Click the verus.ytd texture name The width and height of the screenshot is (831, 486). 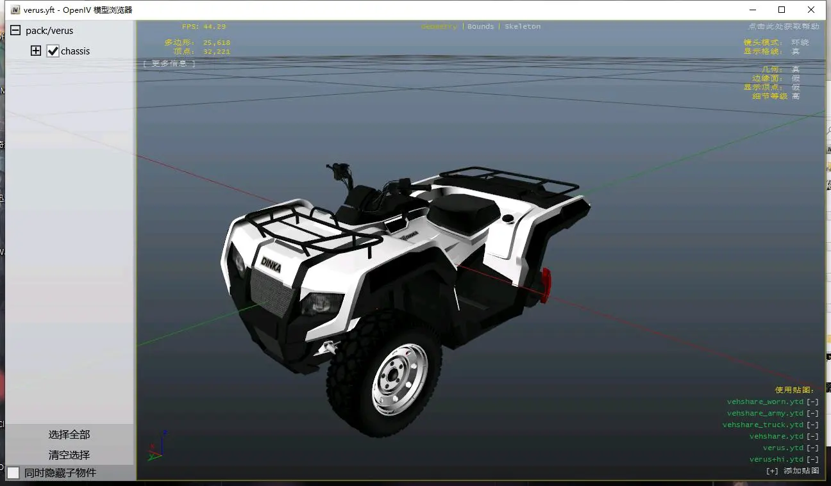point(783,448)
